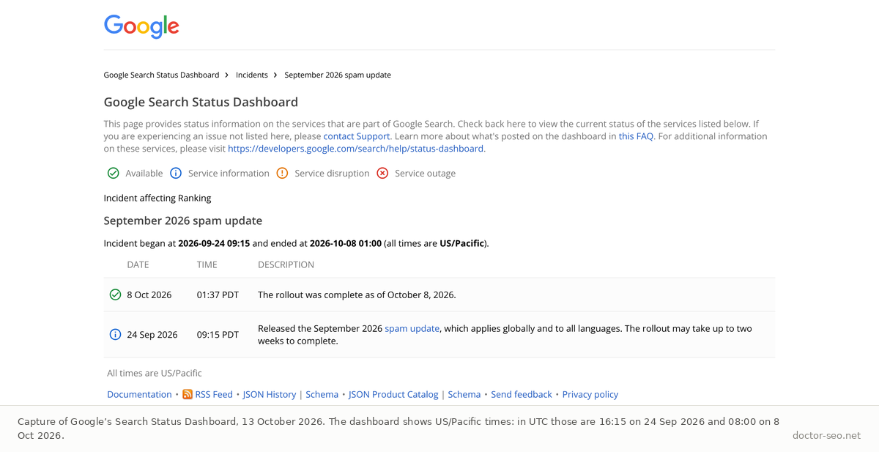Open the contact Support link
This screenshot has width=879, height=452.
357,136
